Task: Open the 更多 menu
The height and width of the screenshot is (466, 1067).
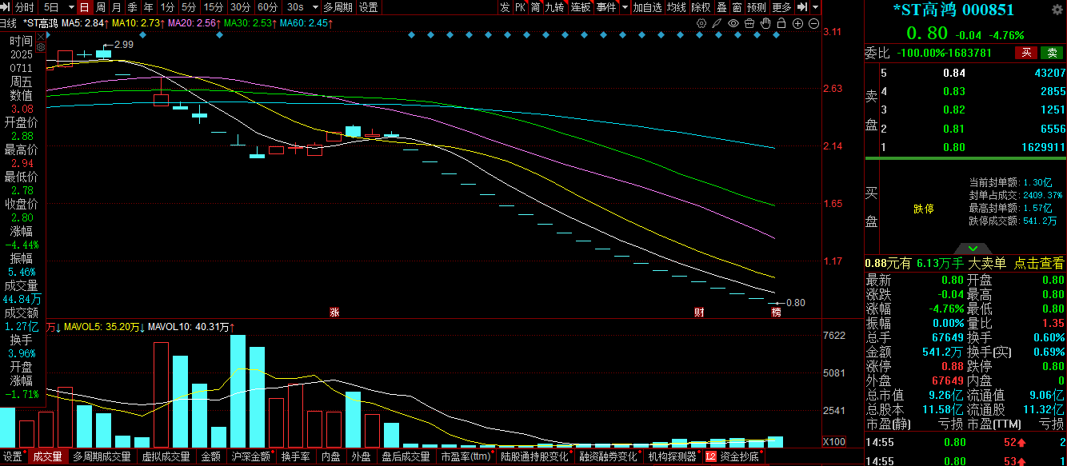Action: pos(781,7)
